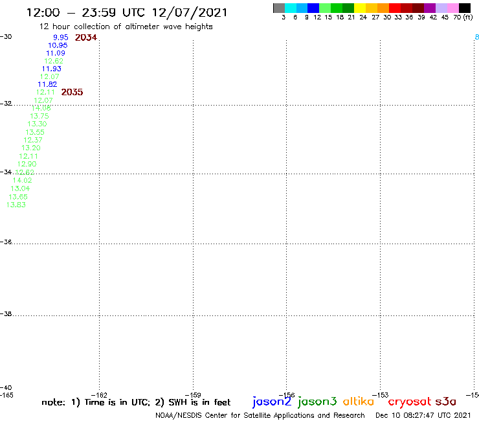Click the altika satellite label
The height and width of the screenshot is (421, 479).
tap(359, 401)
